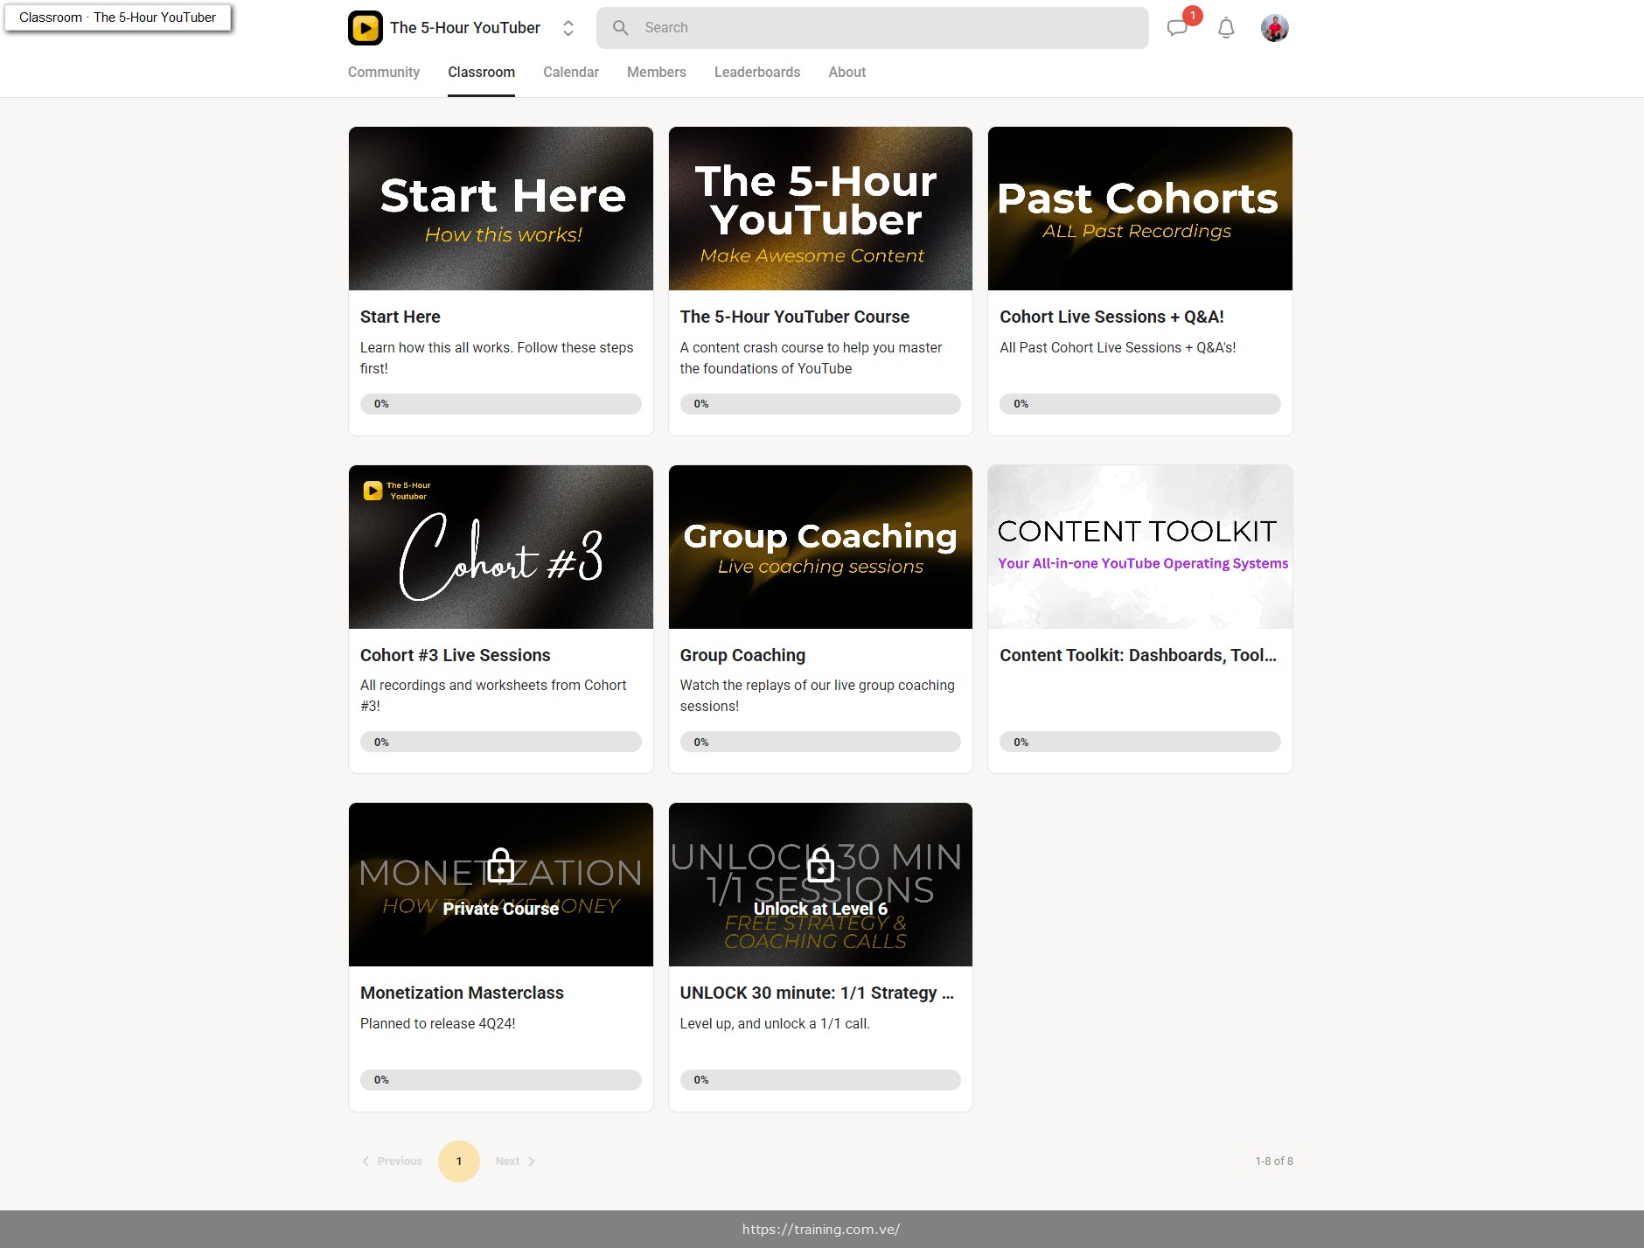Image resolution: width=1644 pixels, height=1248 pixels.
Task: Select page 1 in pagination
Action: pos(459,1161)
